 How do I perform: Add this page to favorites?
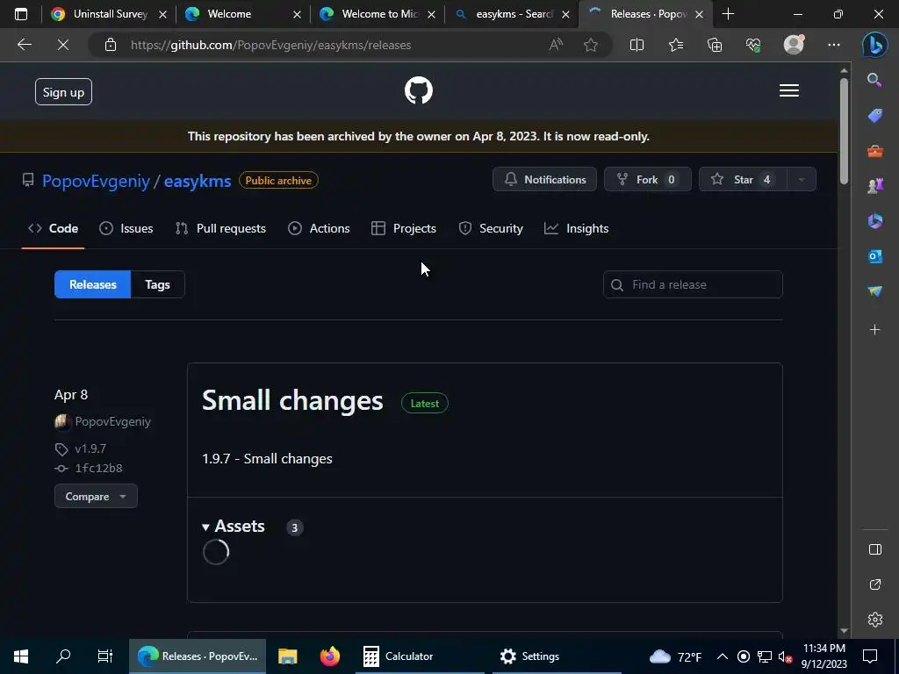click(591, 45)
